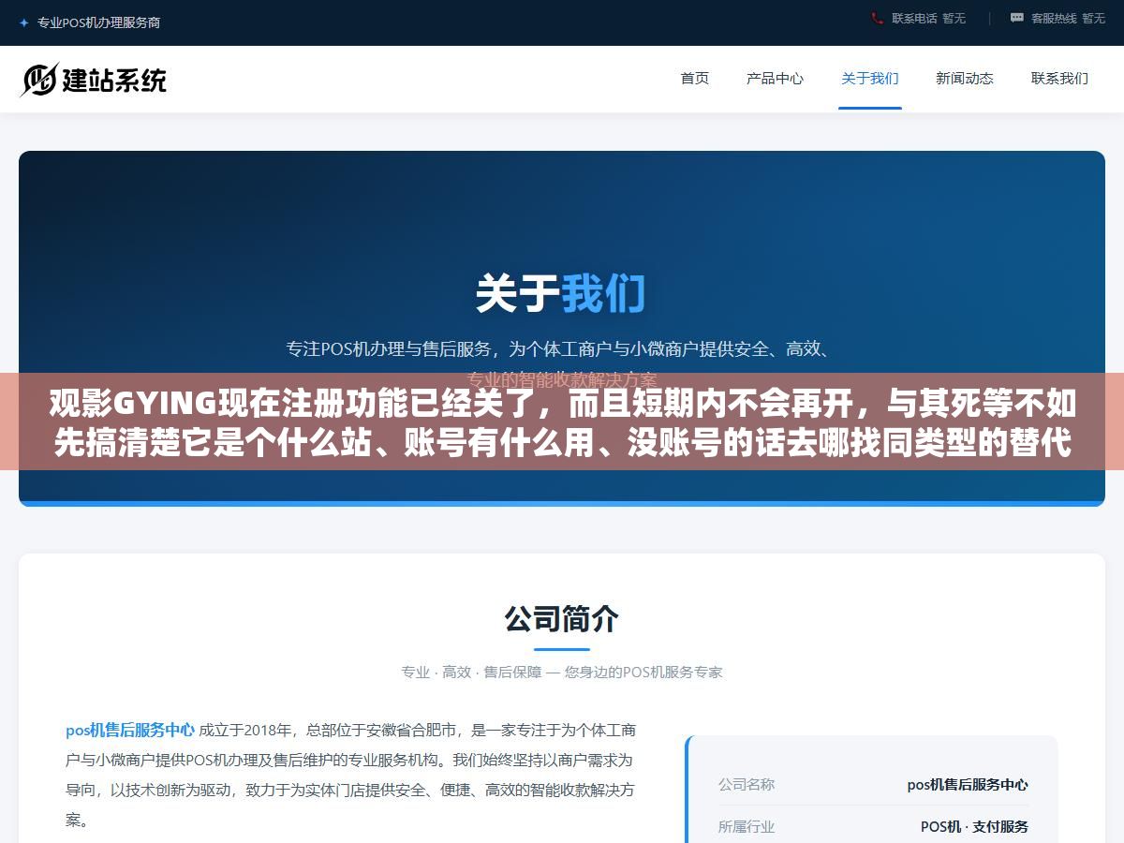The width and height of the screenshot is (1124, 843).
Task: Select the 关于我们 navigation tab
Action: click(x=870, y=79)
